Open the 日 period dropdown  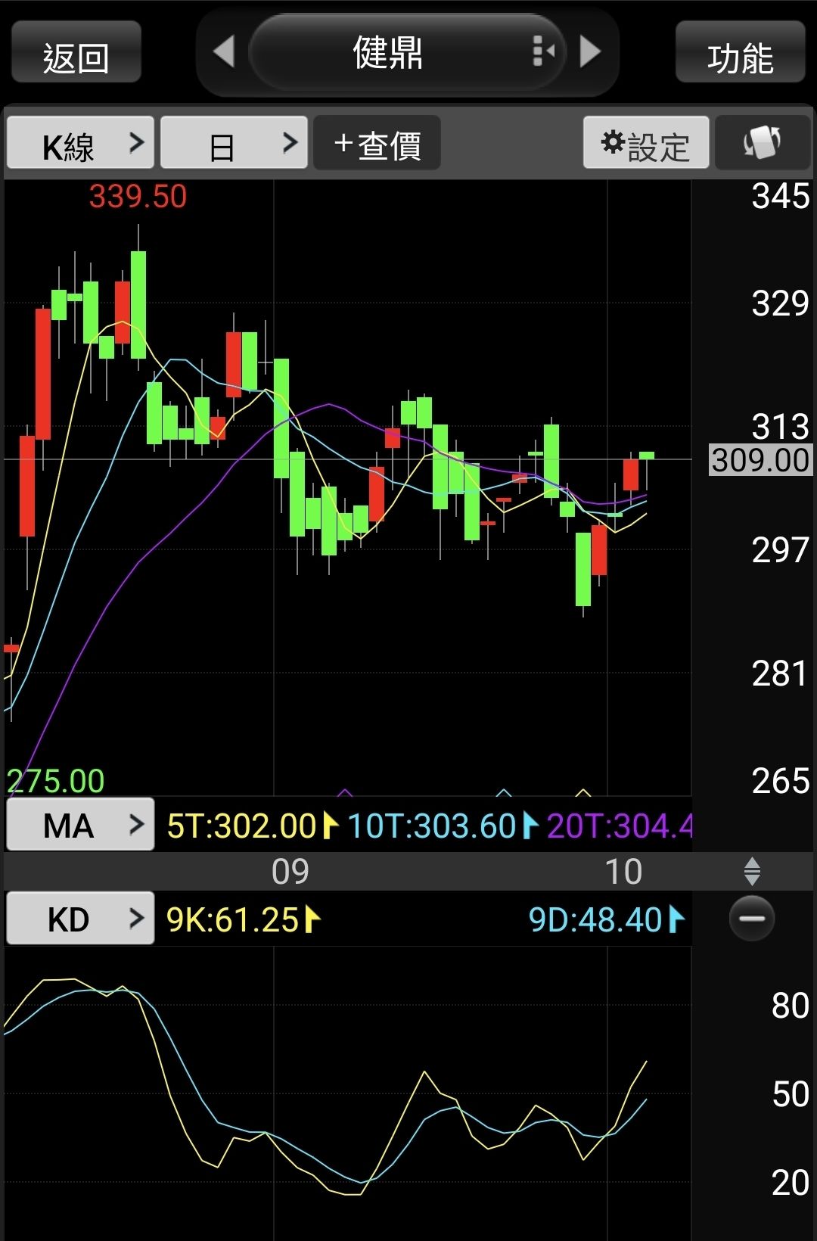click(234, 142)
